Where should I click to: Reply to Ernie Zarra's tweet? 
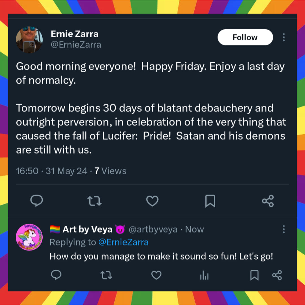(x=36, y=201)
